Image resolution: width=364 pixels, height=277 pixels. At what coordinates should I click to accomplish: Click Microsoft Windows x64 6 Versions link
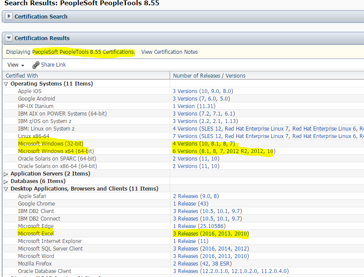(x=185, y=151)
